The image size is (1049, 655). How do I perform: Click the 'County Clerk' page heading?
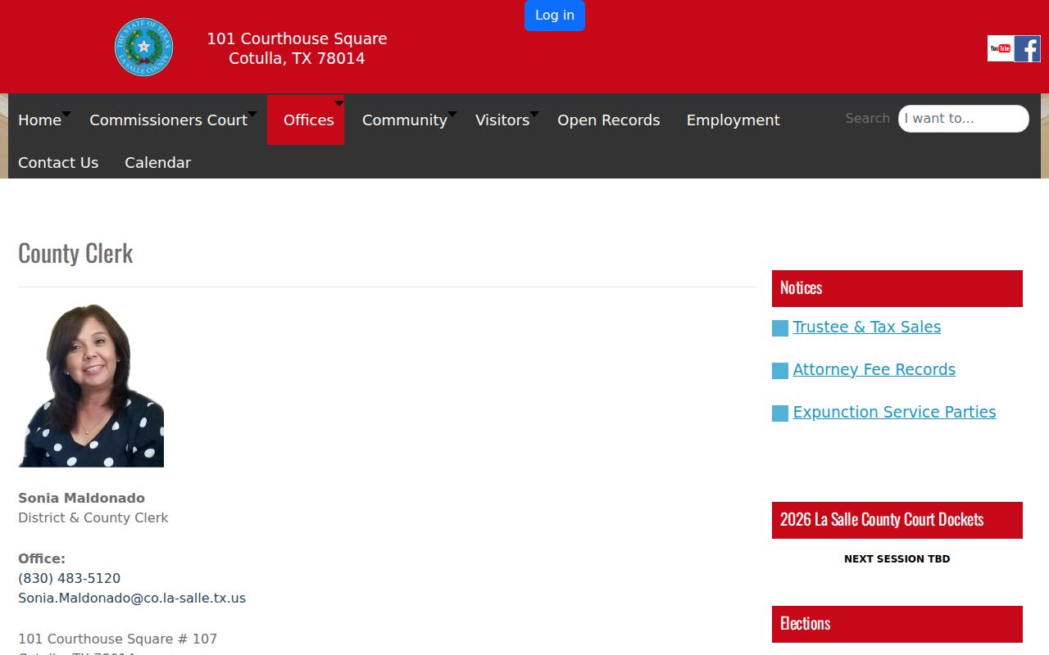point(75,253)
